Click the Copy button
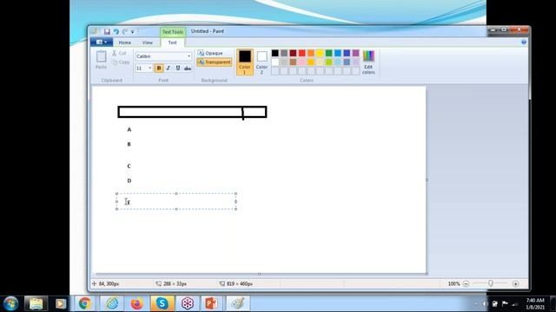The width and height of the screenshot is (556, 312). click(x=121, y=62)
